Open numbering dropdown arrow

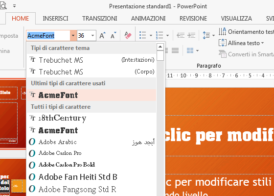tap(167, 35)
